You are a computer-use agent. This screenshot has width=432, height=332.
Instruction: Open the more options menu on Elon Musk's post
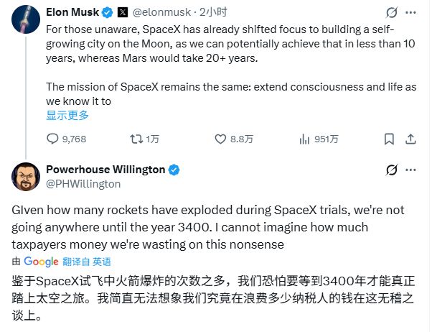[412, 13]
